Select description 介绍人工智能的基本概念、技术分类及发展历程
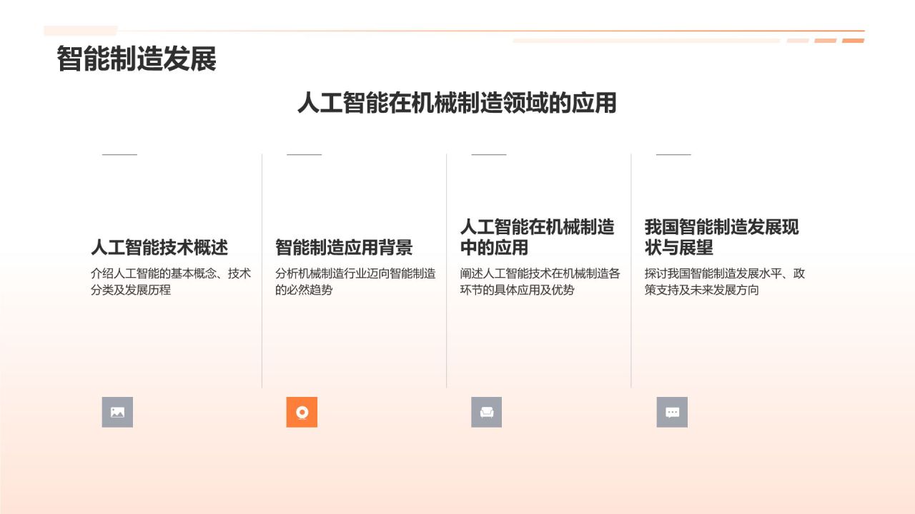Image resolution: width=915 pixels, height=514 pixels. coord(171,281)
